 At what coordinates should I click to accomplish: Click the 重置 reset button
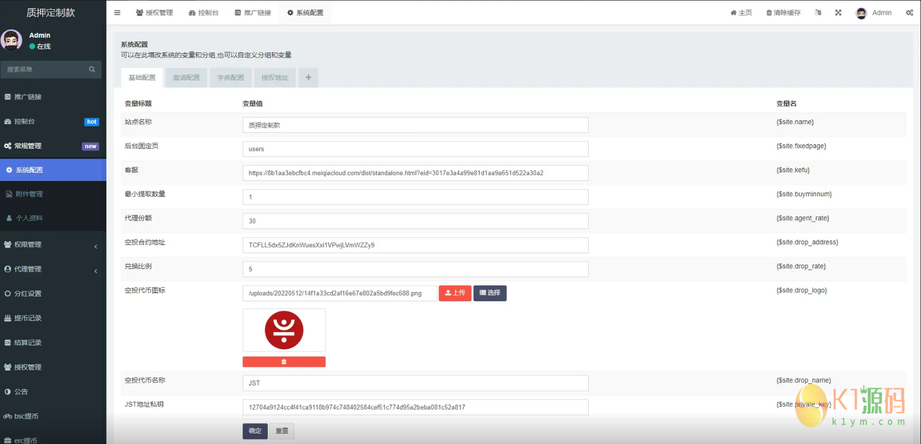[282, 431]
